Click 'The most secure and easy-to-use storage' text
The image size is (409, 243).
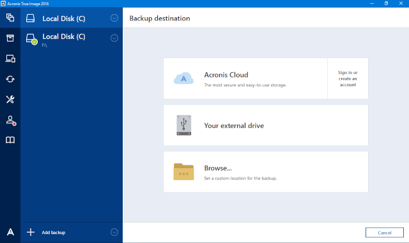point(245,85)
